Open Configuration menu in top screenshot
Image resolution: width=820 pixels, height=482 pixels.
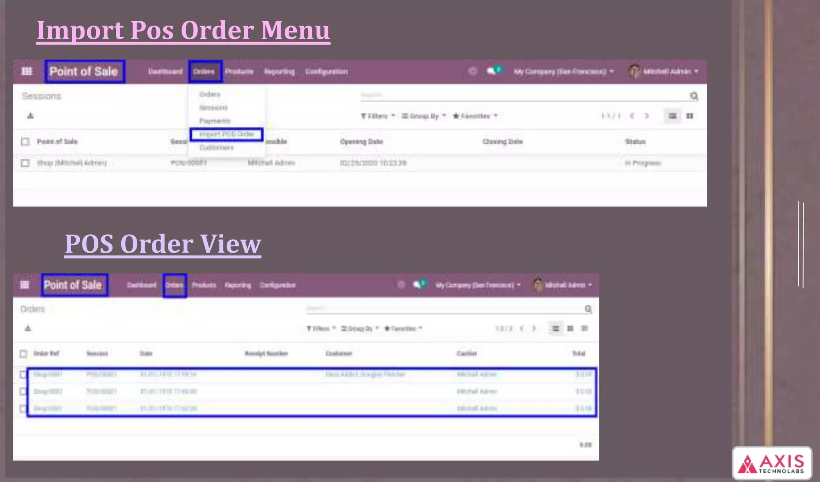point(326,72)
